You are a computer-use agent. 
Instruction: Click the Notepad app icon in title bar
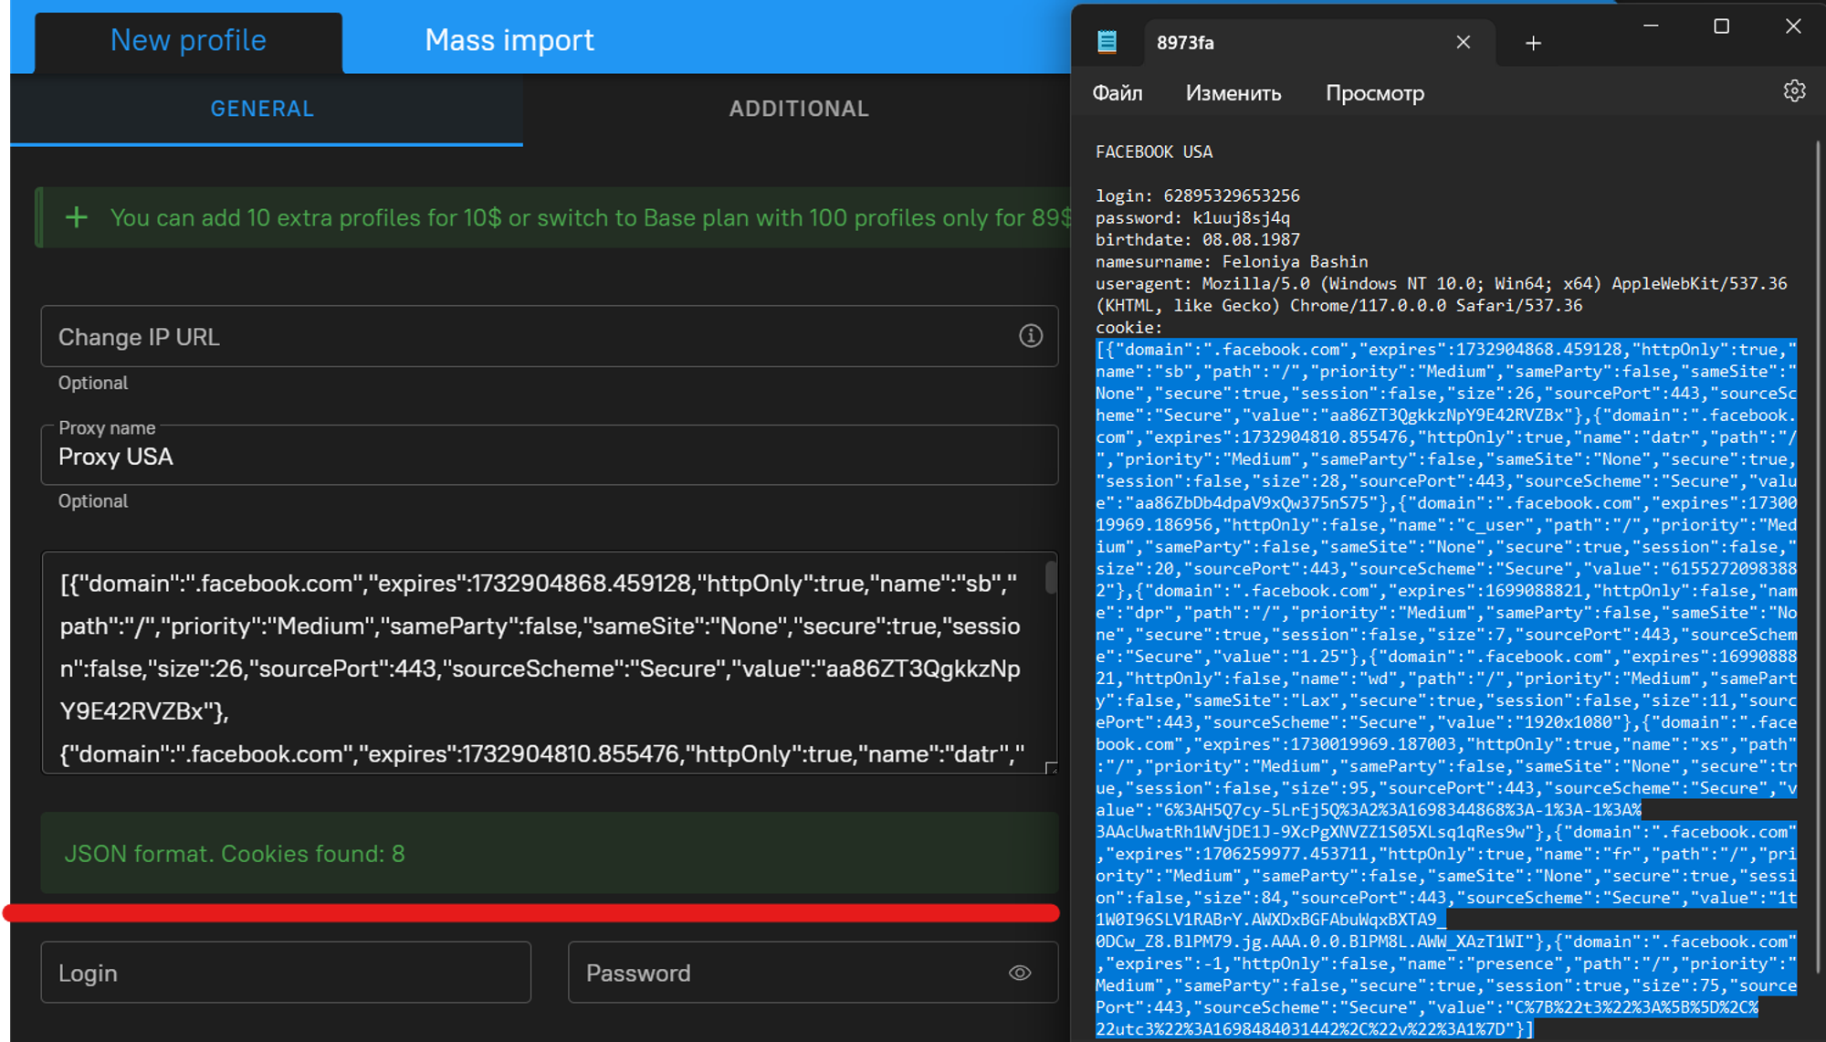coord(1107,42)
